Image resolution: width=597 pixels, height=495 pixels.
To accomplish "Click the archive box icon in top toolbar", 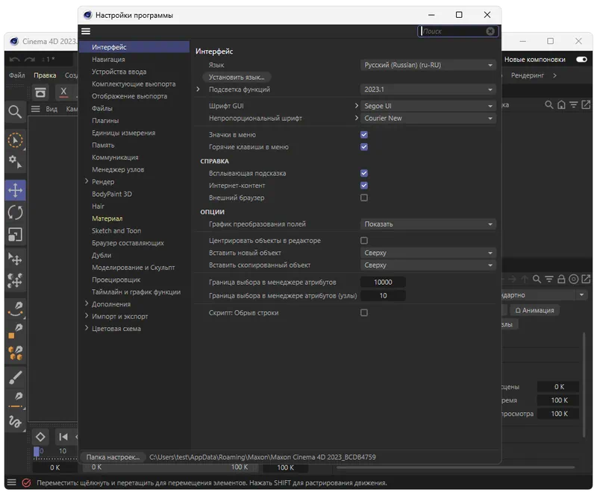I will tap(40, 92).
